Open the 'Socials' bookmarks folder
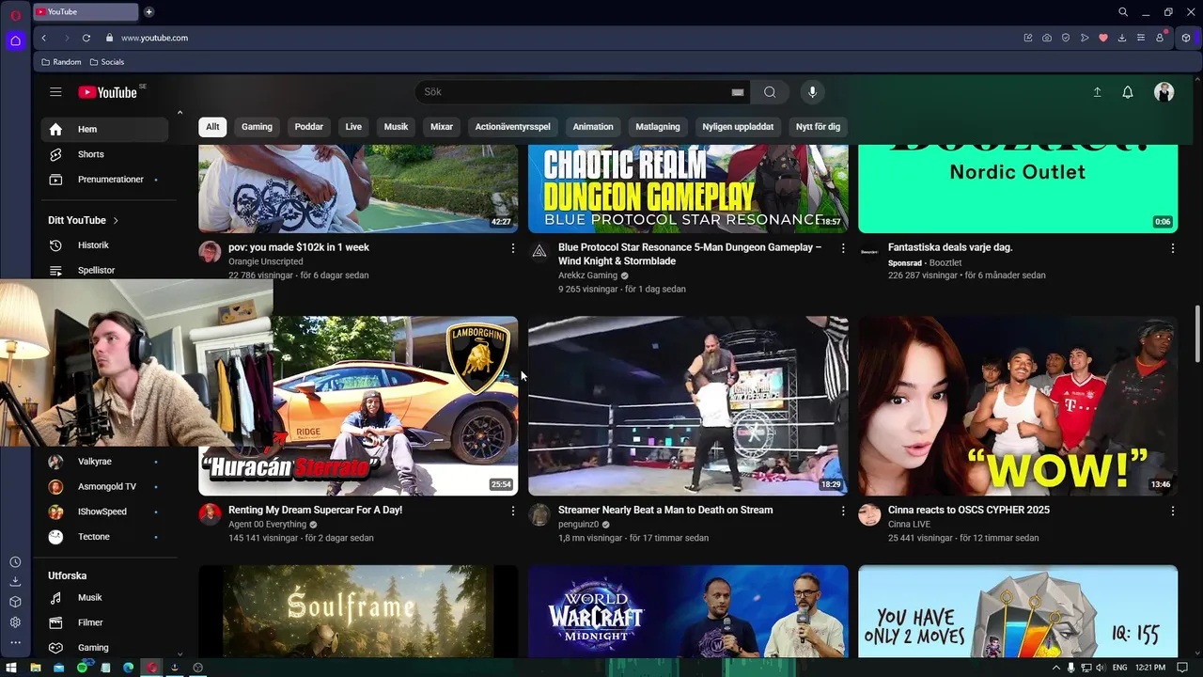 point(106,62)
